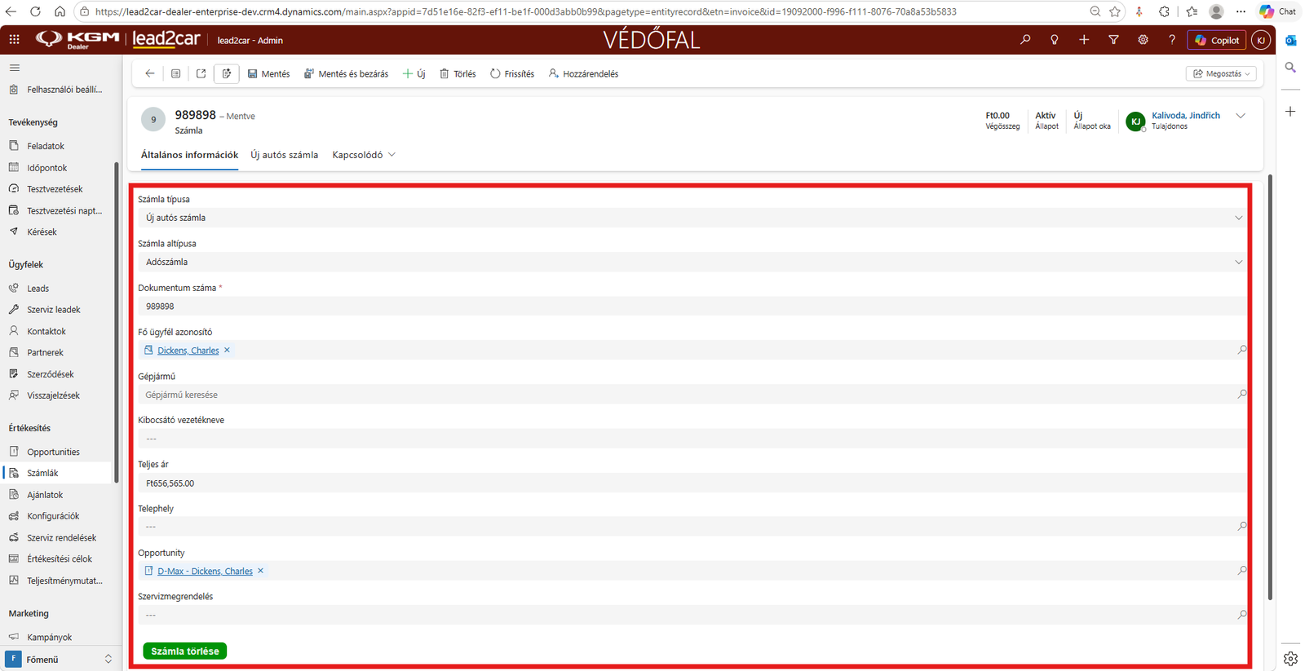Go back using the form back arrow
Screen dimensions: 1305x671
pos(150,73)
